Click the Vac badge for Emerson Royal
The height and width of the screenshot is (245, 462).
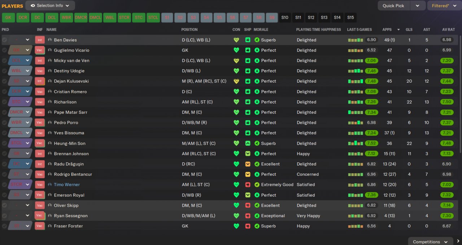[40, 195]
